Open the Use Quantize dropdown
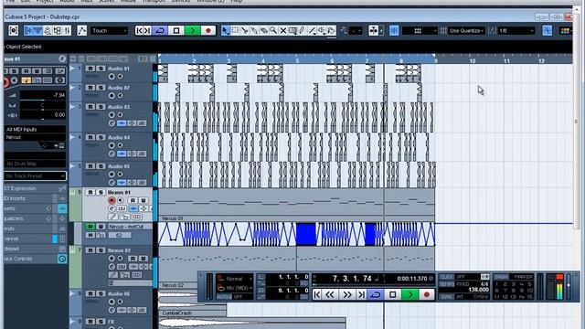Viewport: 585px width, 329px height. [466, 30]
